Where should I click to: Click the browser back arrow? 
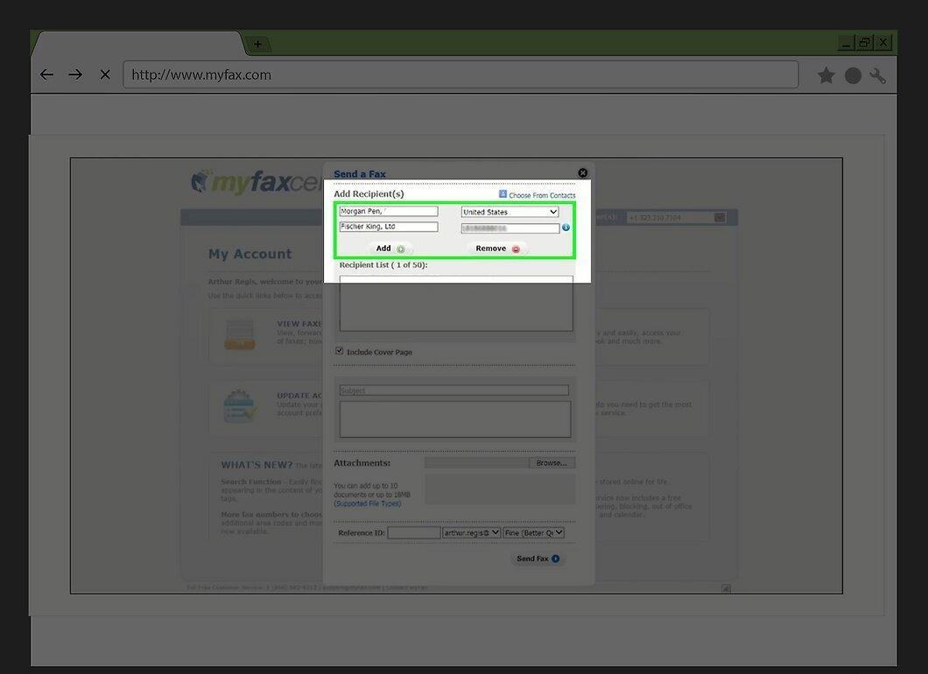(x=46, y=74)
